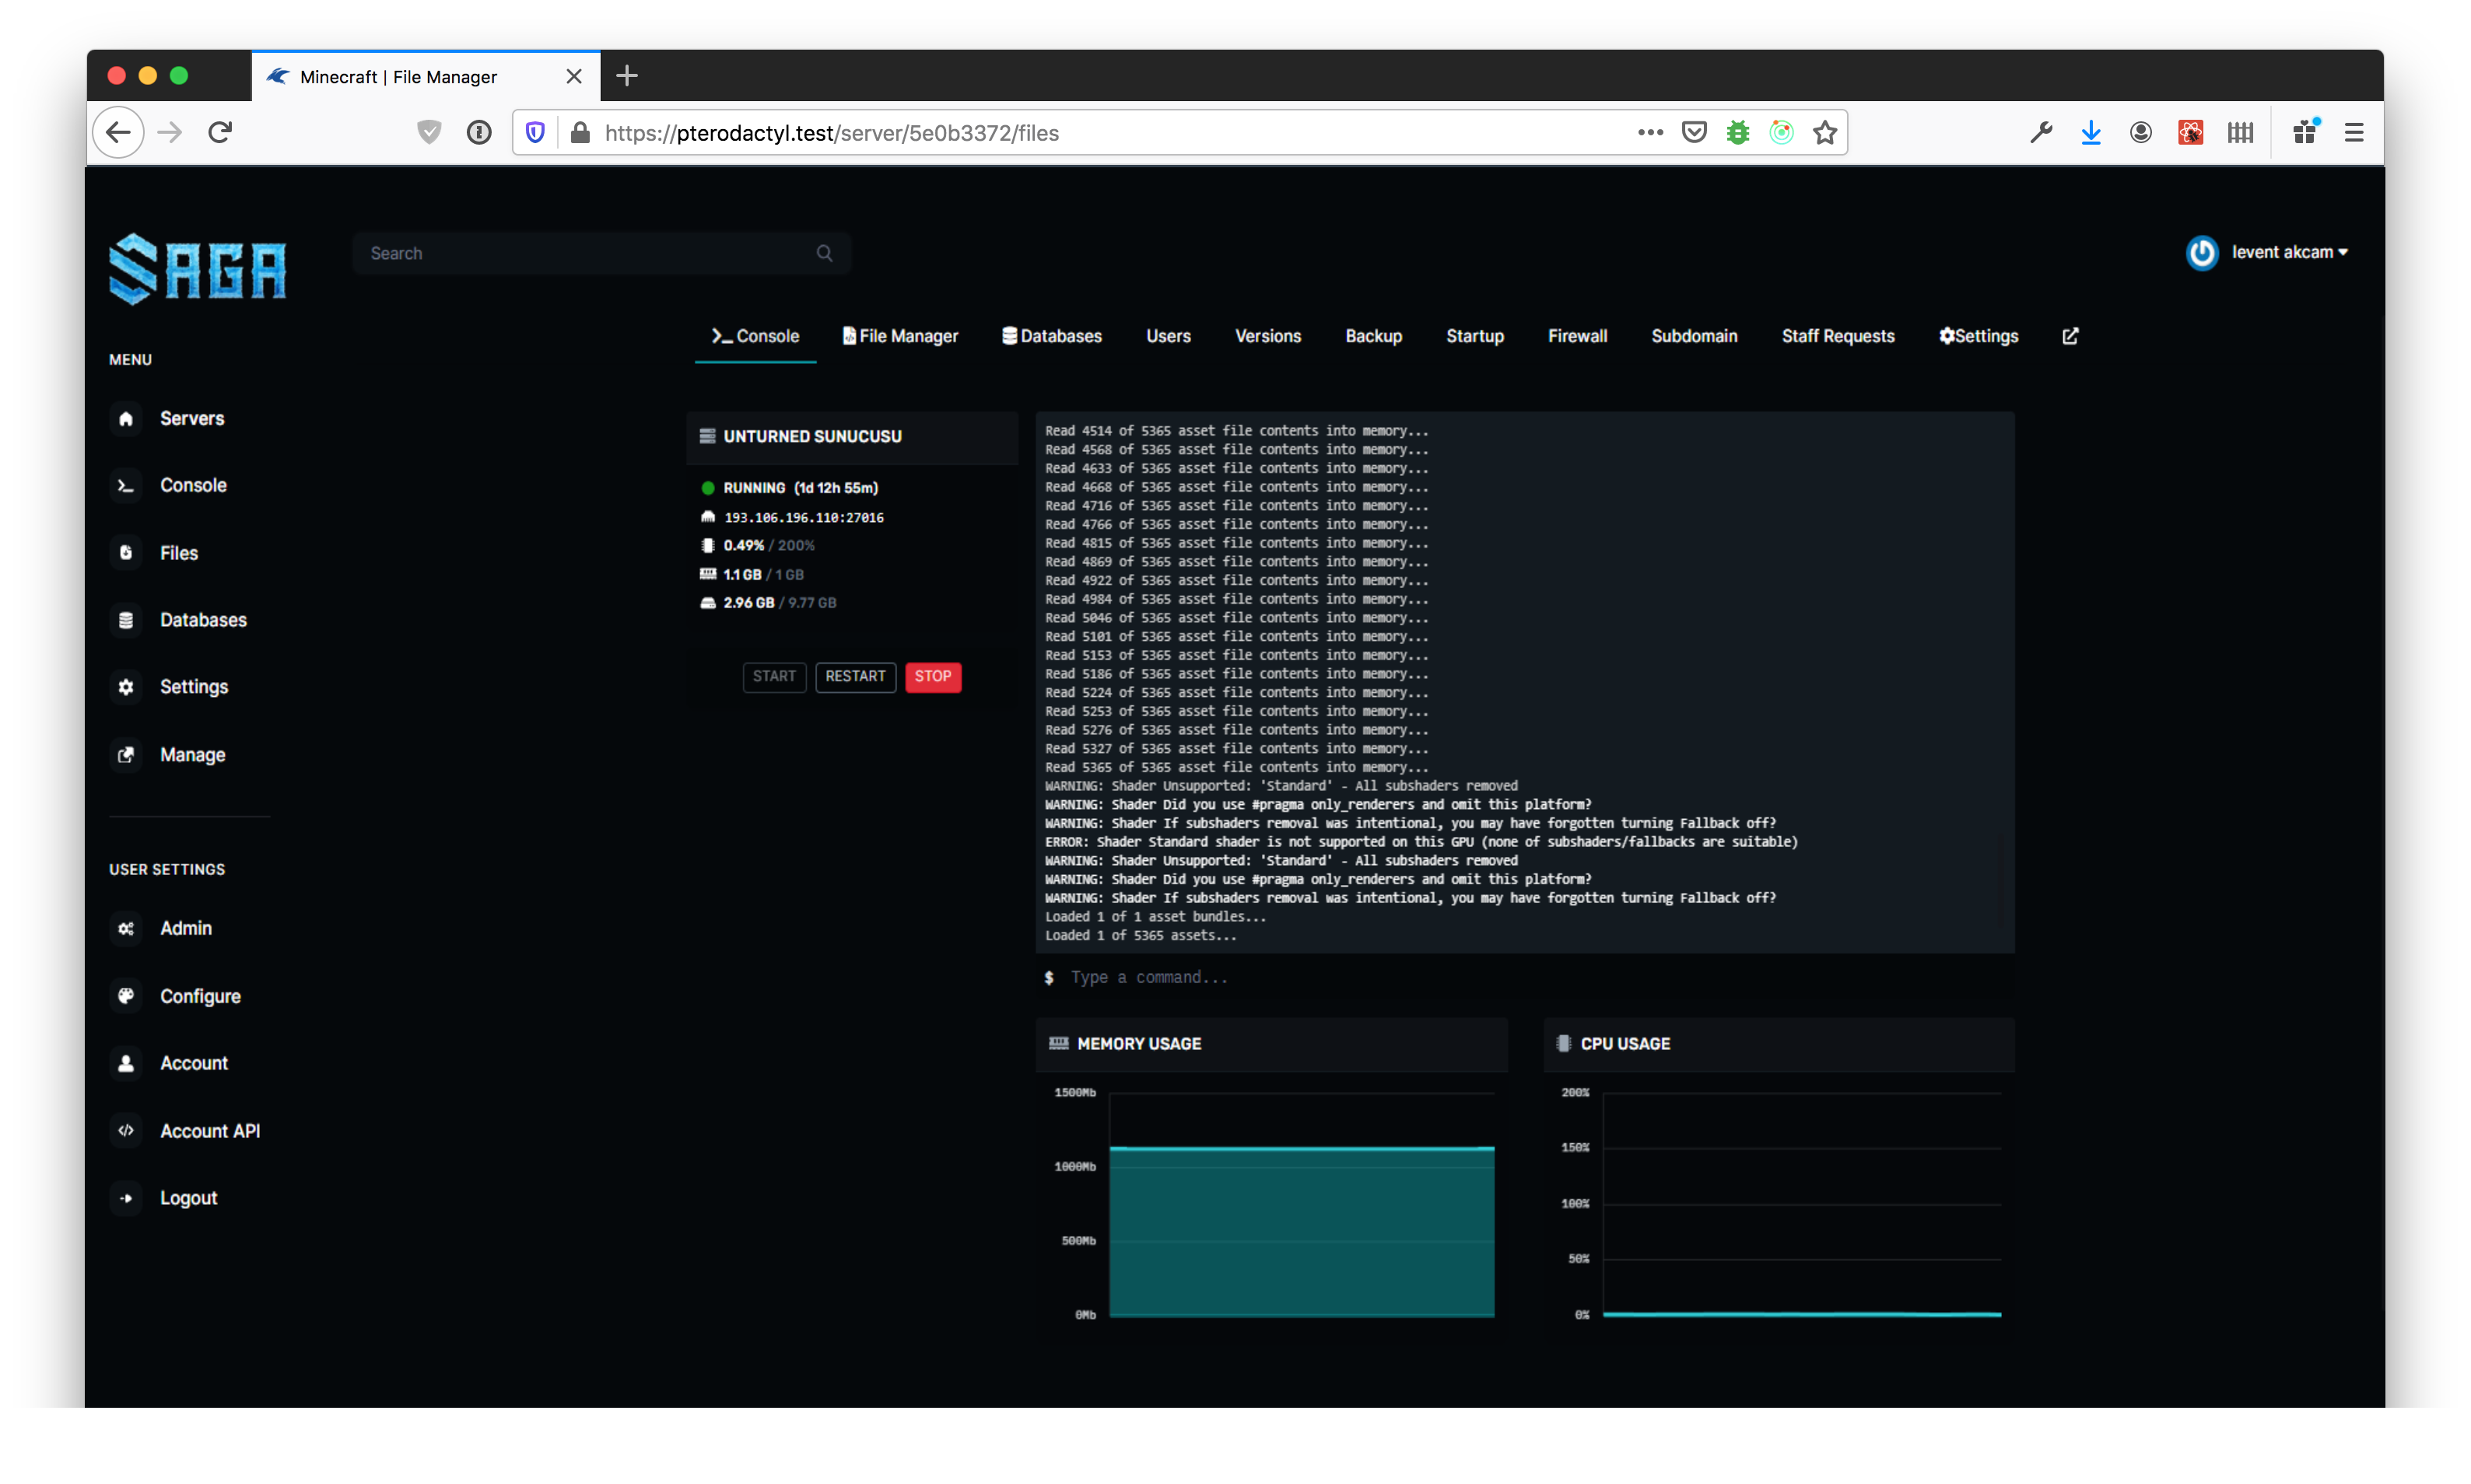Click the Databases icon in left menu
2471x1484 pixels.
tap(126, 620)
